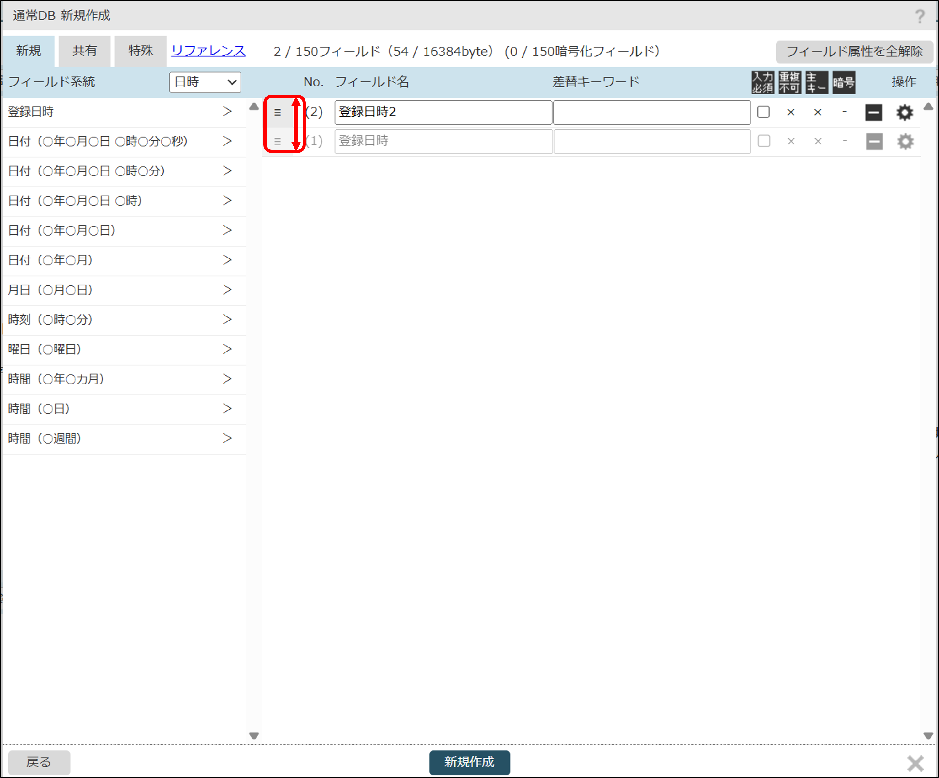Switch to the 特殊 tab

coord(141,51)
